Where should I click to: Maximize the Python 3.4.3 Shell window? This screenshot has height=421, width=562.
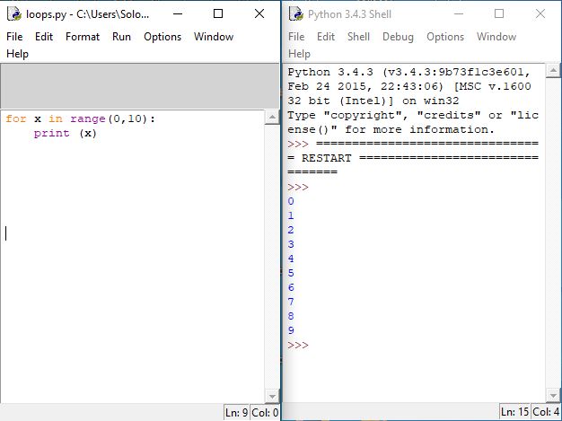click(499, 14)
